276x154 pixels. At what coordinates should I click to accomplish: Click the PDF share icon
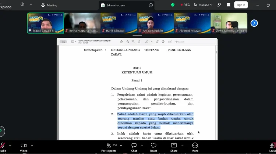pos(139,42)
